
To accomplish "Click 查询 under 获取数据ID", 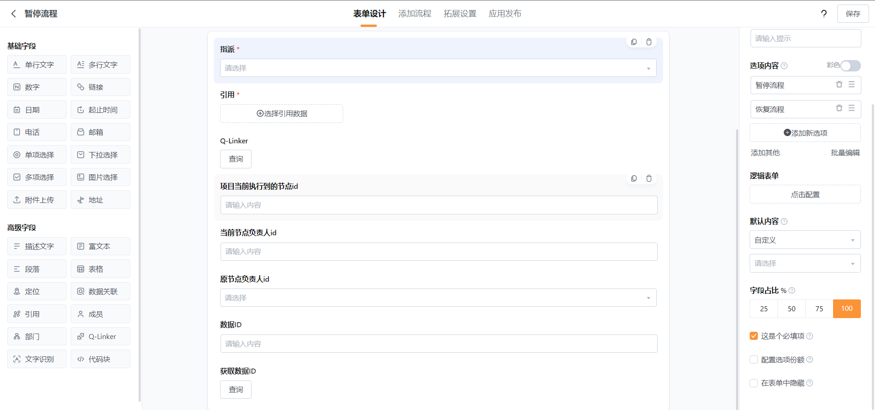I will pyautogui.click(x=236, y=390).
